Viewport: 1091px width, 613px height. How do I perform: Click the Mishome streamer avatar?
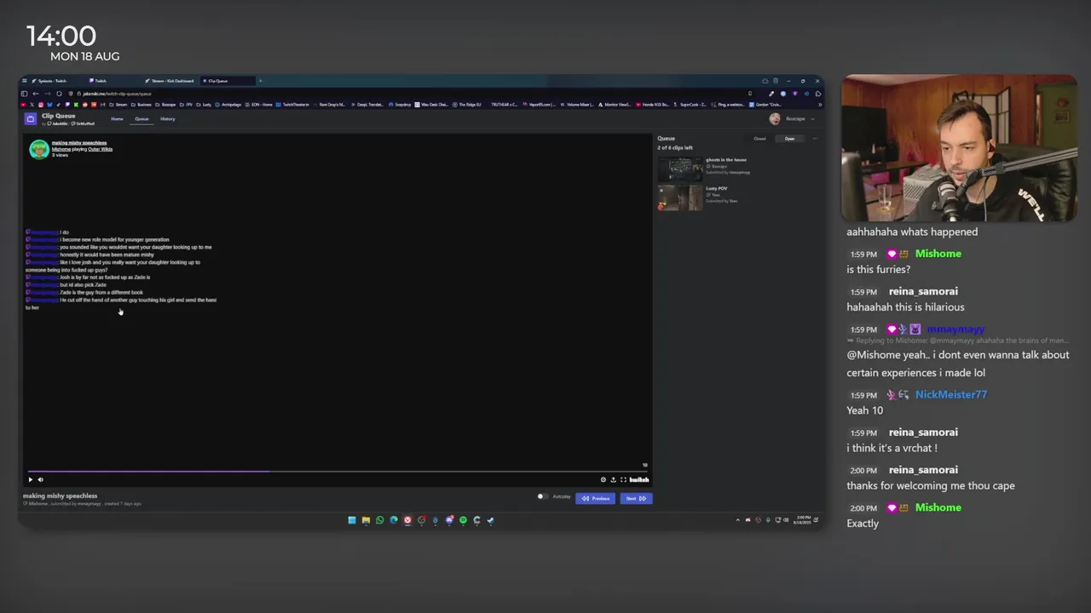click(39, 149)
